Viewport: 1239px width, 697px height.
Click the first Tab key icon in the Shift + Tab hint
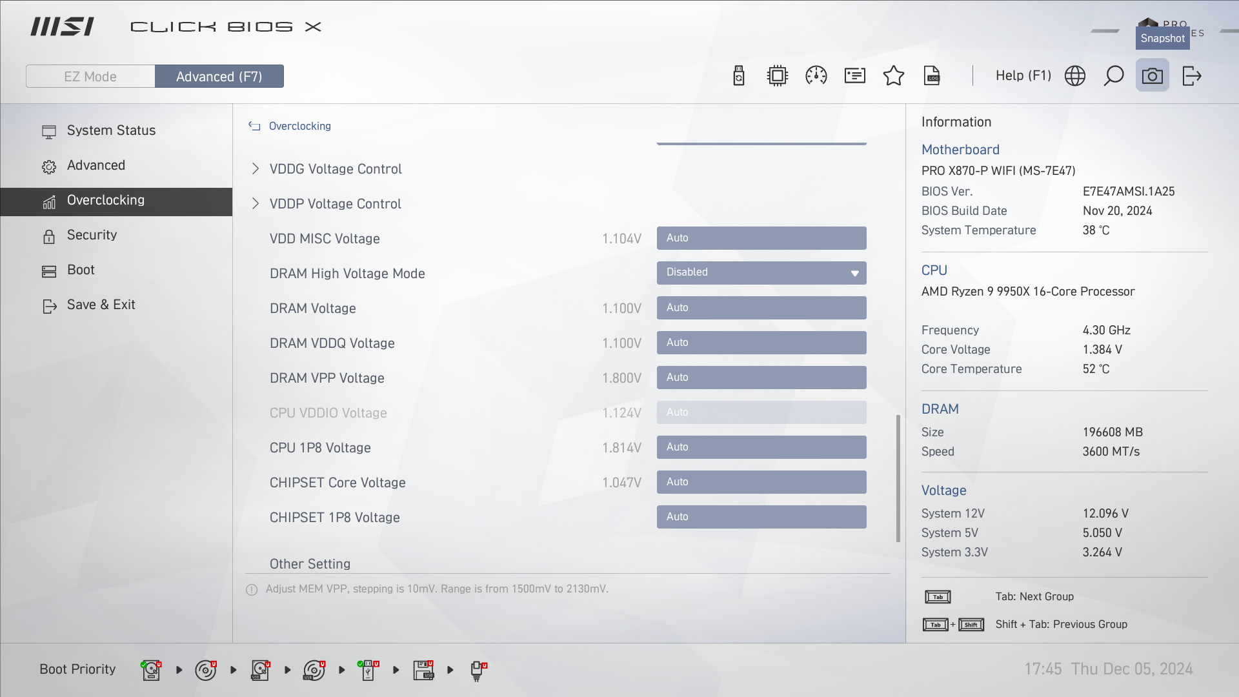(x=936, y=625)
